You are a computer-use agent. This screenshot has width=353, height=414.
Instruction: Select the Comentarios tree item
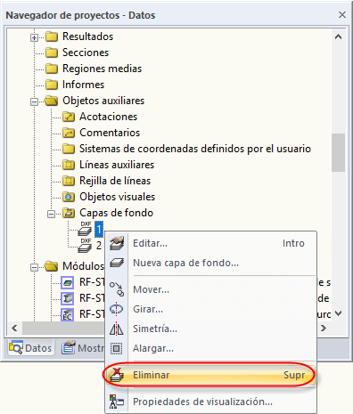coord(110,133)
